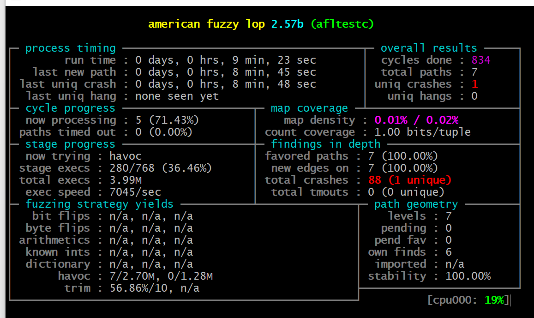
Task: Select the "8 min, 48 sec" value
Action: point(275,84)
